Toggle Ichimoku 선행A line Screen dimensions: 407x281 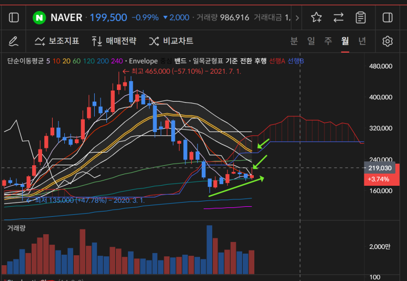(277, 61)
